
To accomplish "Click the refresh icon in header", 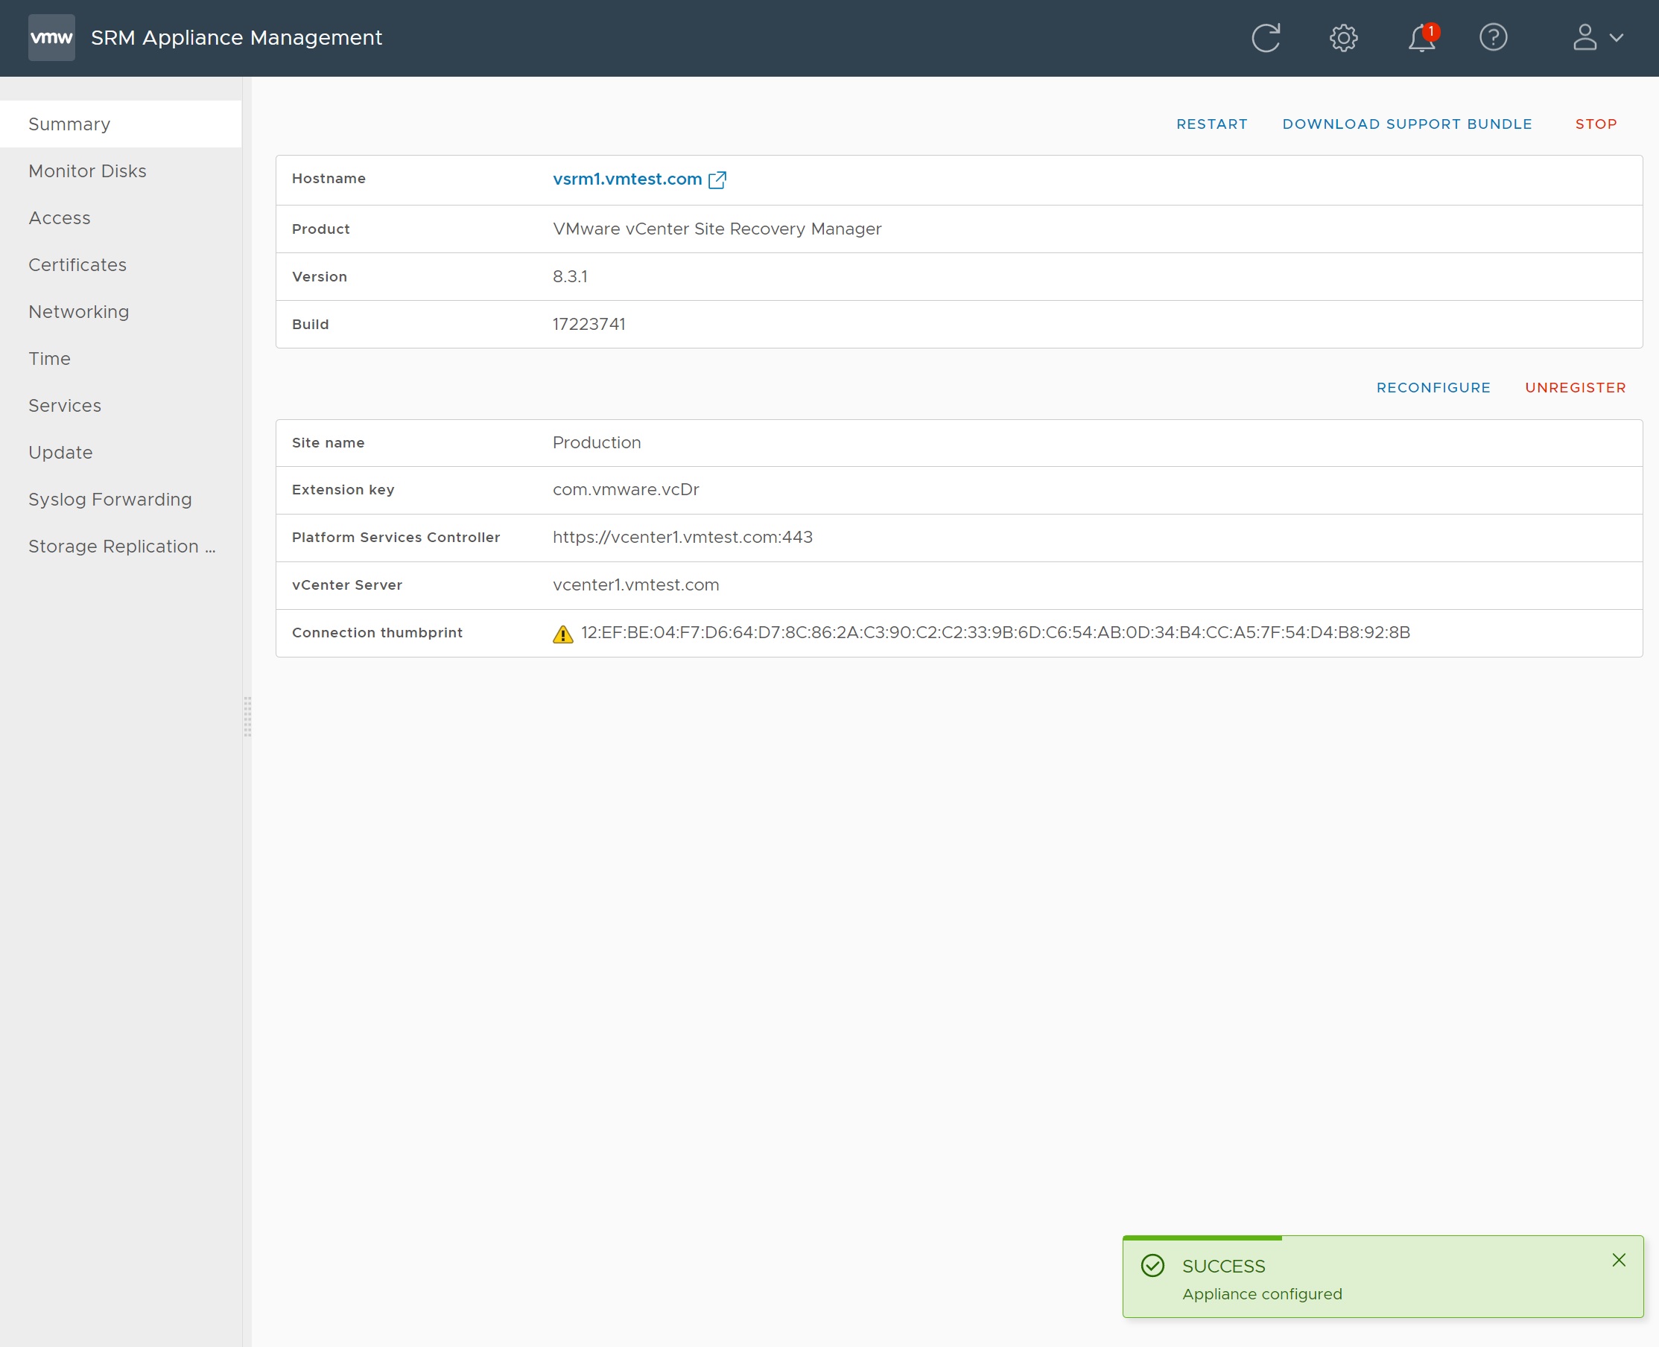I will [x=1266, y=37].
